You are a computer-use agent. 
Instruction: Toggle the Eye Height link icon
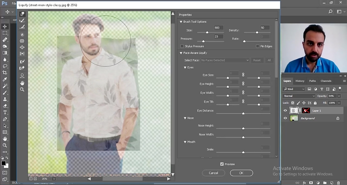(x=243, y=84)
